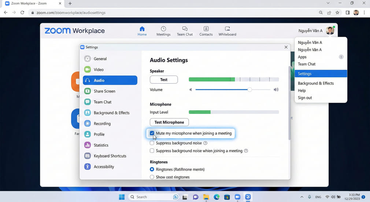Click the speaker loud volume icon
The width and height of the screenshot is (370, 202).
pos(276,90)
